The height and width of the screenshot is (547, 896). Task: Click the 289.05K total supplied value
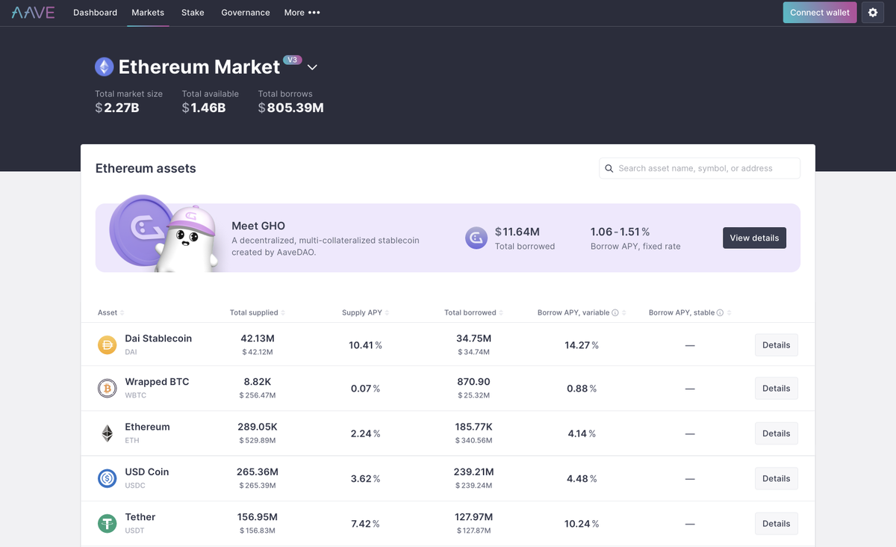258,427
